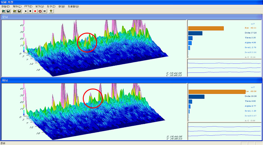Start playback with the Play button
Image resolution: width=263 pixels, height=145 pixels.
point(26,11)
